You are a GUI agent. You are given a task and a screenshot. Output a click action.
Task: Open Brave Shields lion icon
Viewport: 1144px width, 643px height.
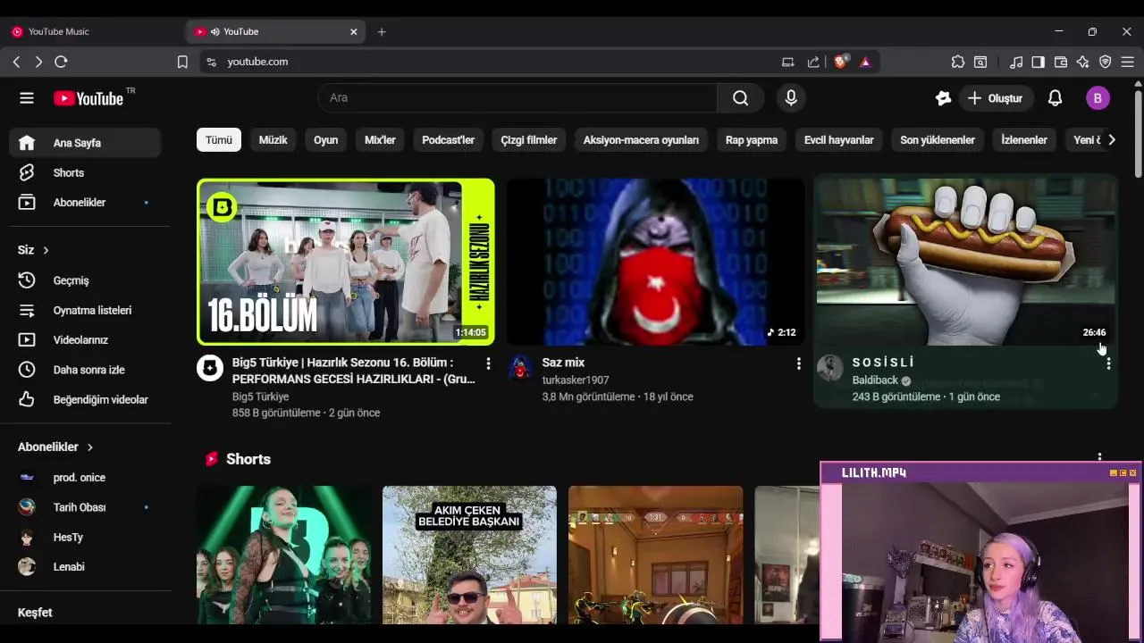pyautogui.click(x=841, y=62)
